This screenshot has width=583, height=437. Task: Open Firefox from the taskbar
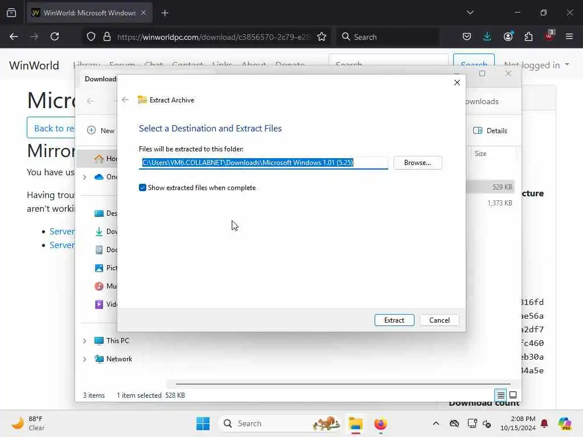pos(380,423)
